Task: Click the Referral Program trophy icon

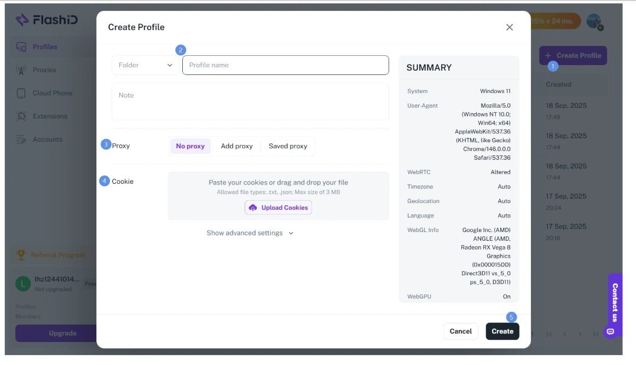Action: coord(21,254)
